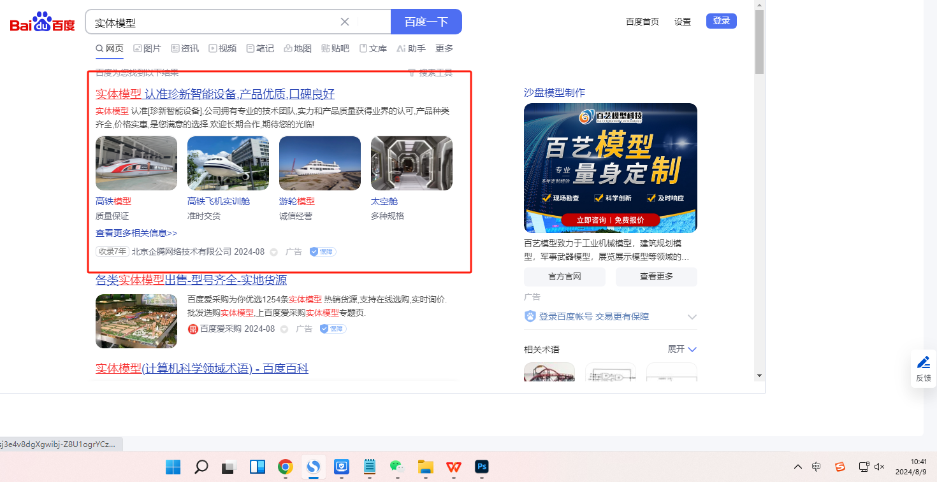
Task: Click the Baidu logo
Action: pyautogui.click(x=43, y=23)
